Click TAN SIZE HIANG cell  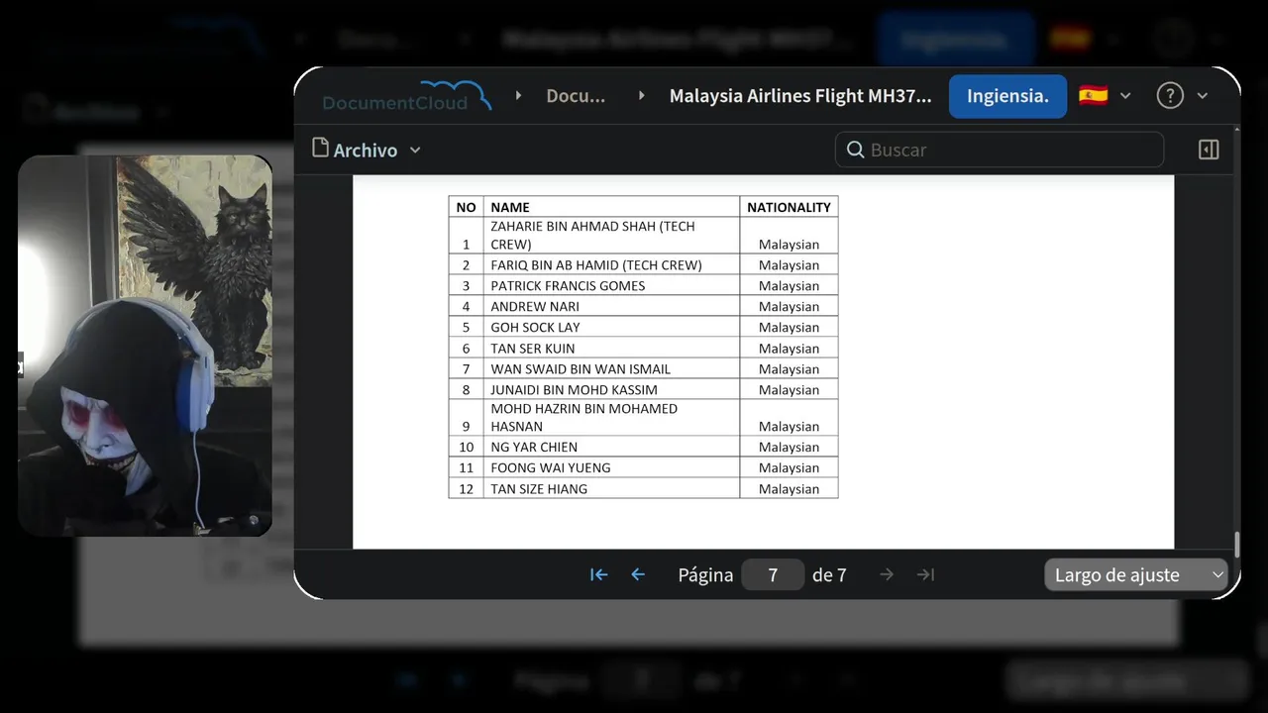pos(611,488)
